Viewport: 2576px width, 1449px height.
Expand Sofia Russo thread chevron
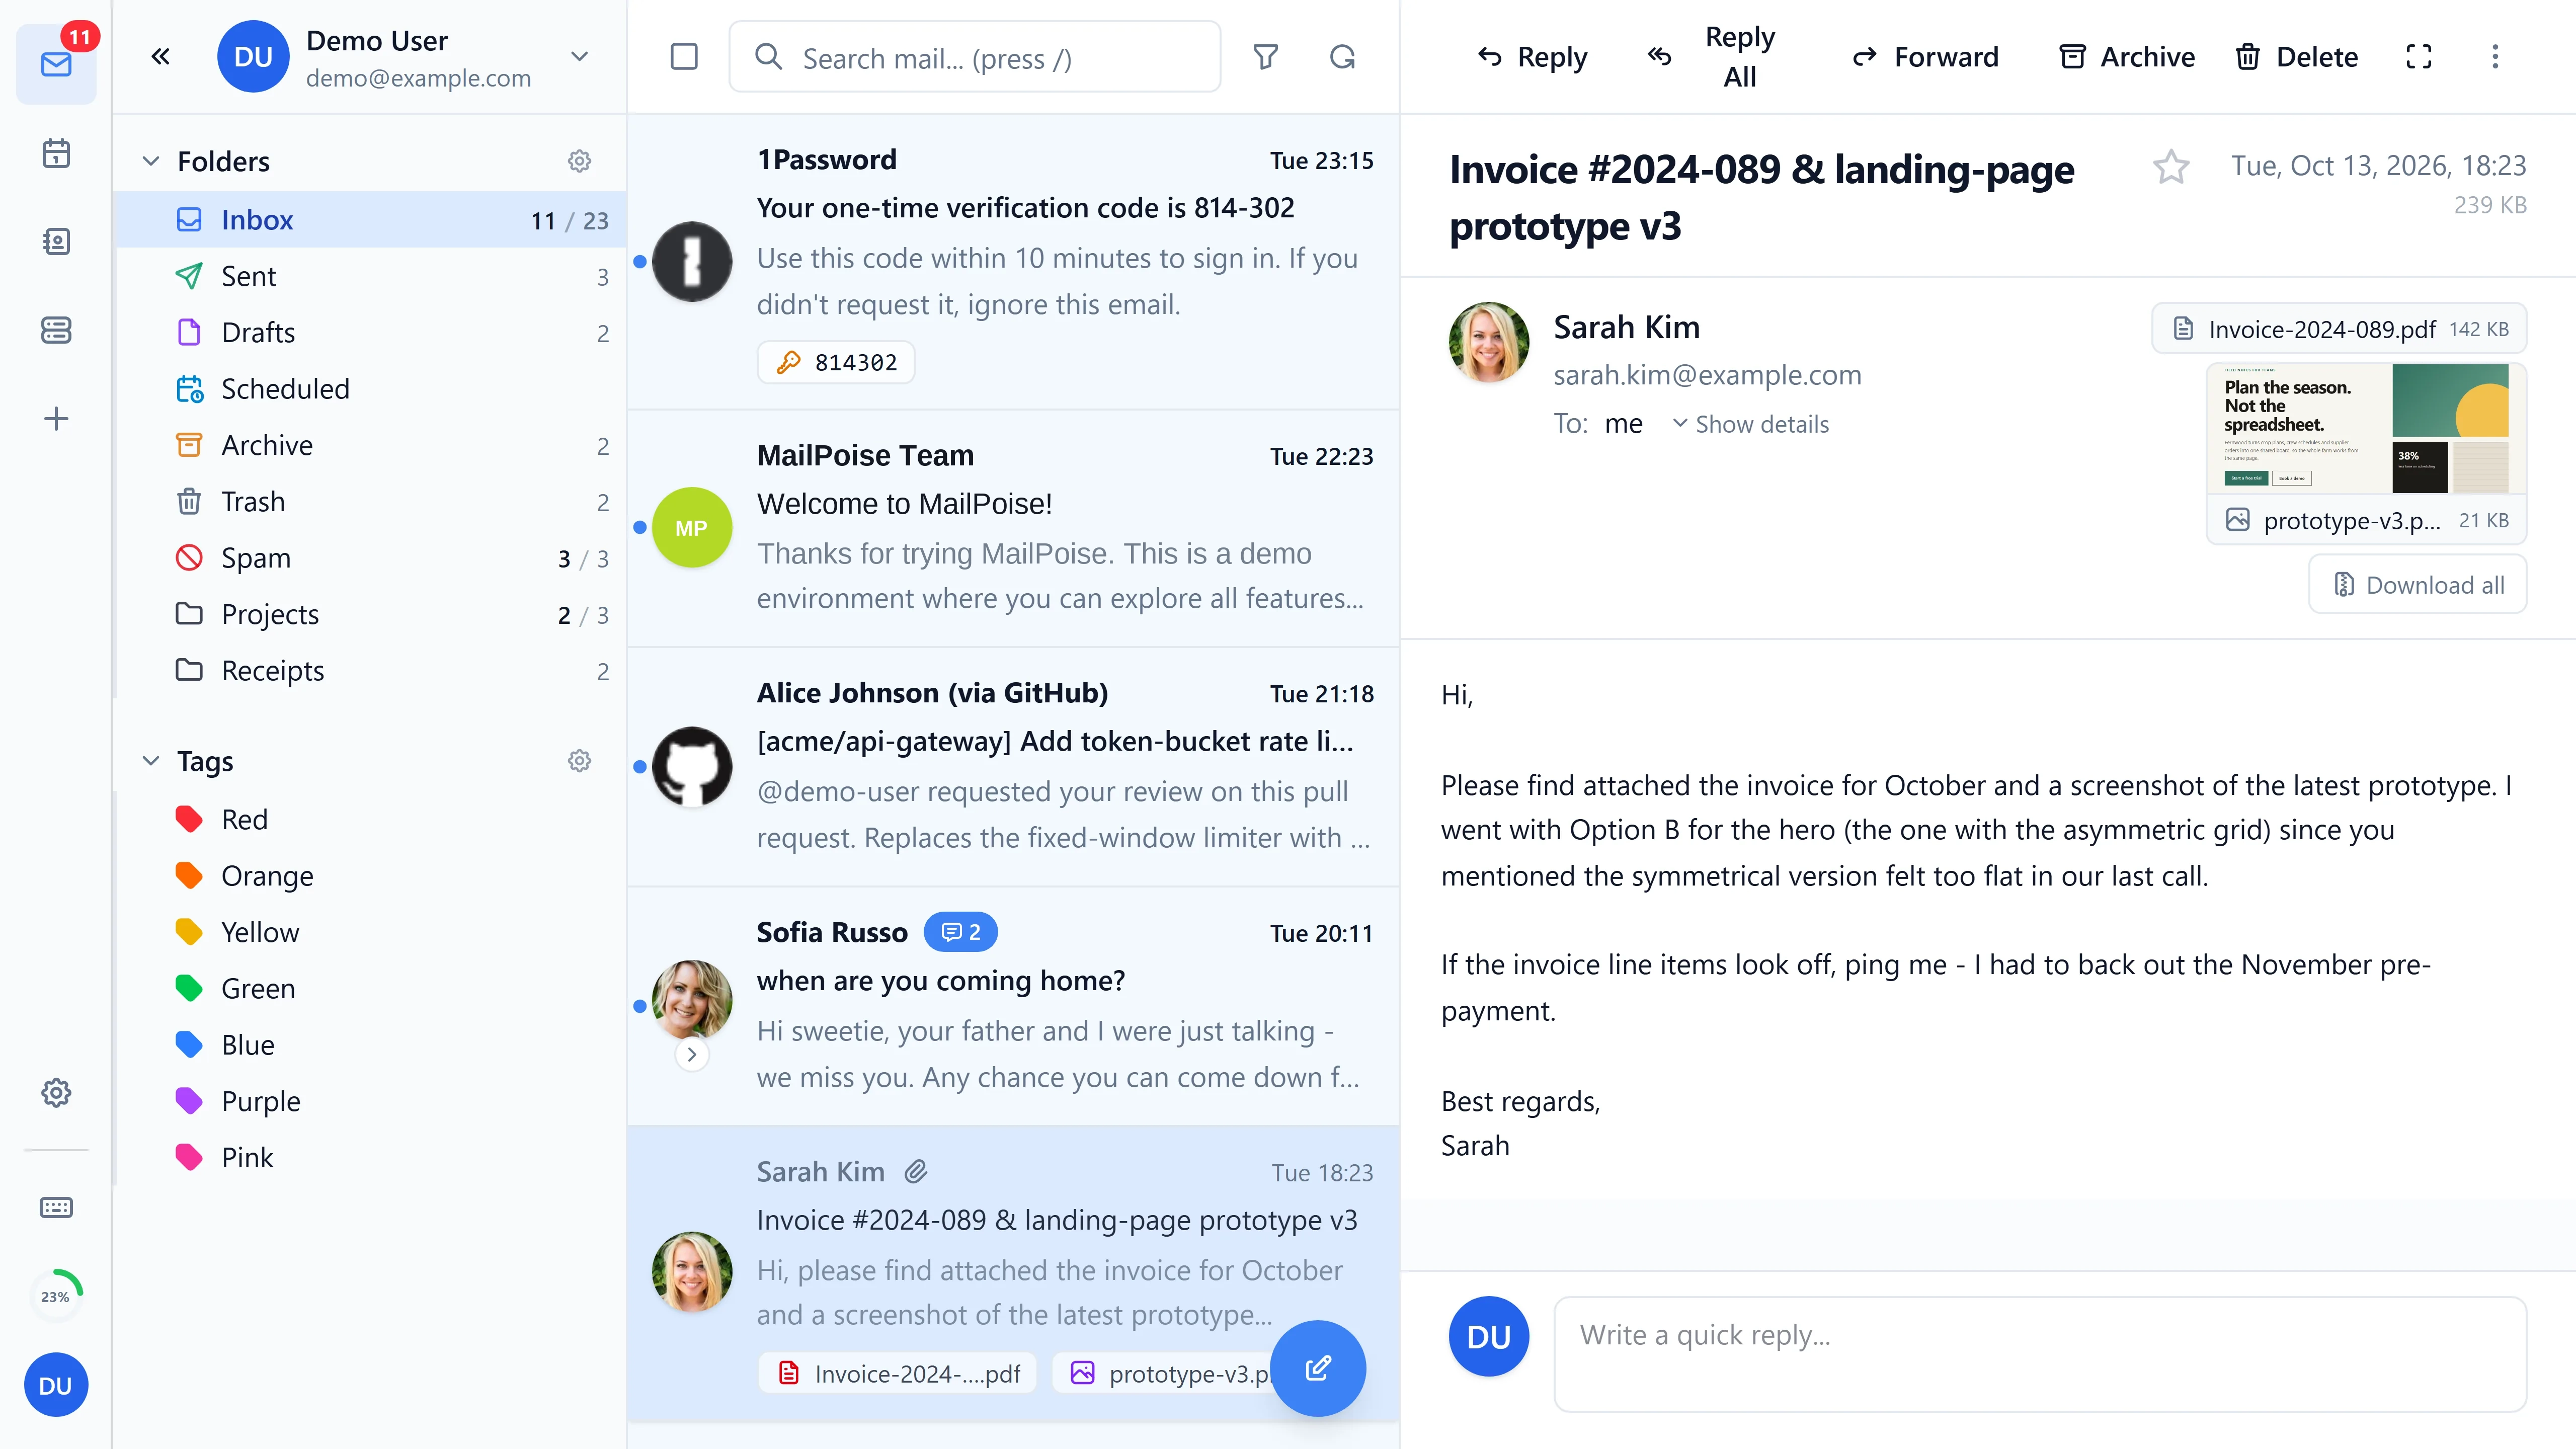coord(692,1054)
